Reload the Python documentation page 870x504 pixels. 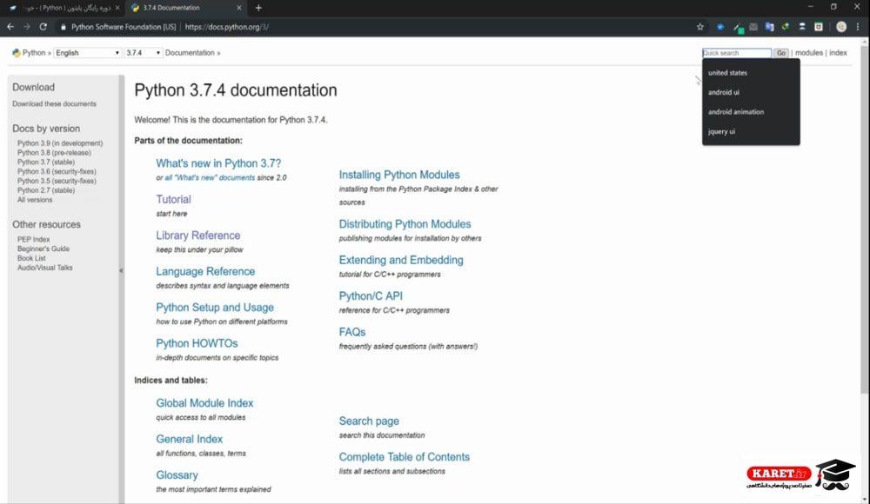pyautogui.click(x=43, y=27)
